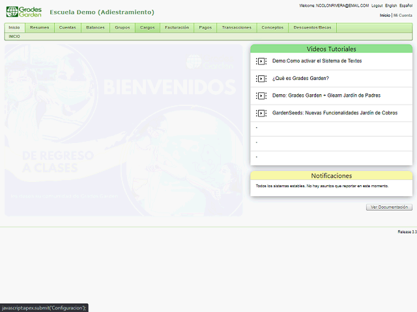Select the Grupos tab
417x312 pixels.
[x=122, y=27]
